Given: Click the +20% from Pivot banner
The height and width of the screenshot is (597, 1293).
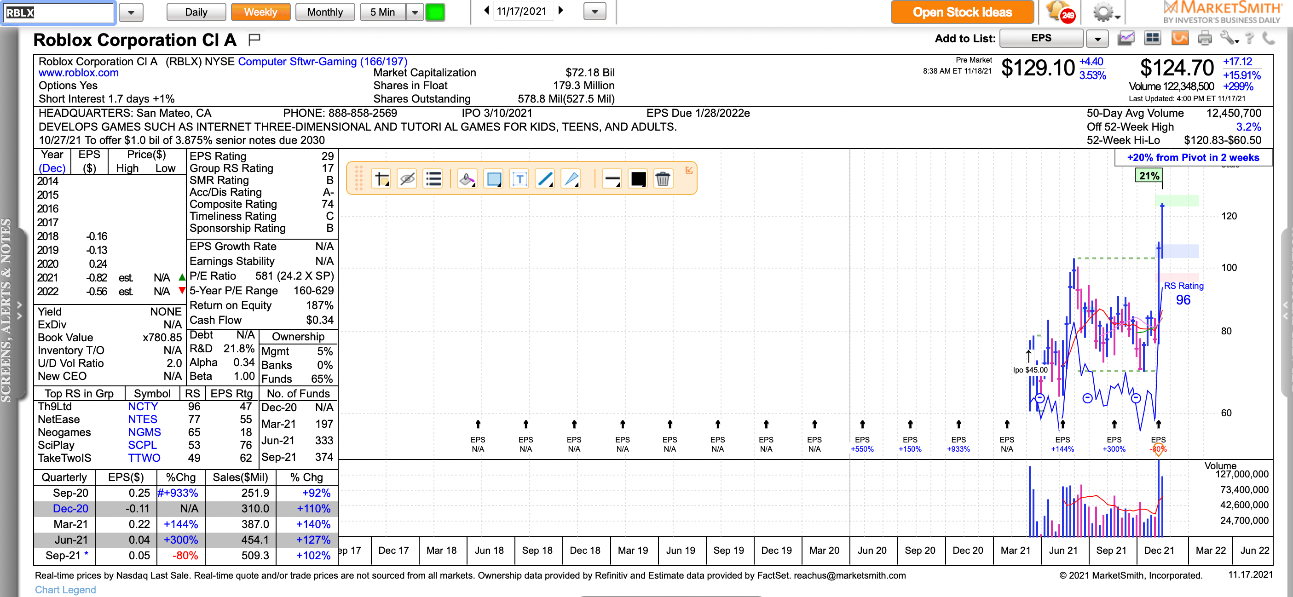Looking at the screenshot, I should click(x=1193, y=157).
